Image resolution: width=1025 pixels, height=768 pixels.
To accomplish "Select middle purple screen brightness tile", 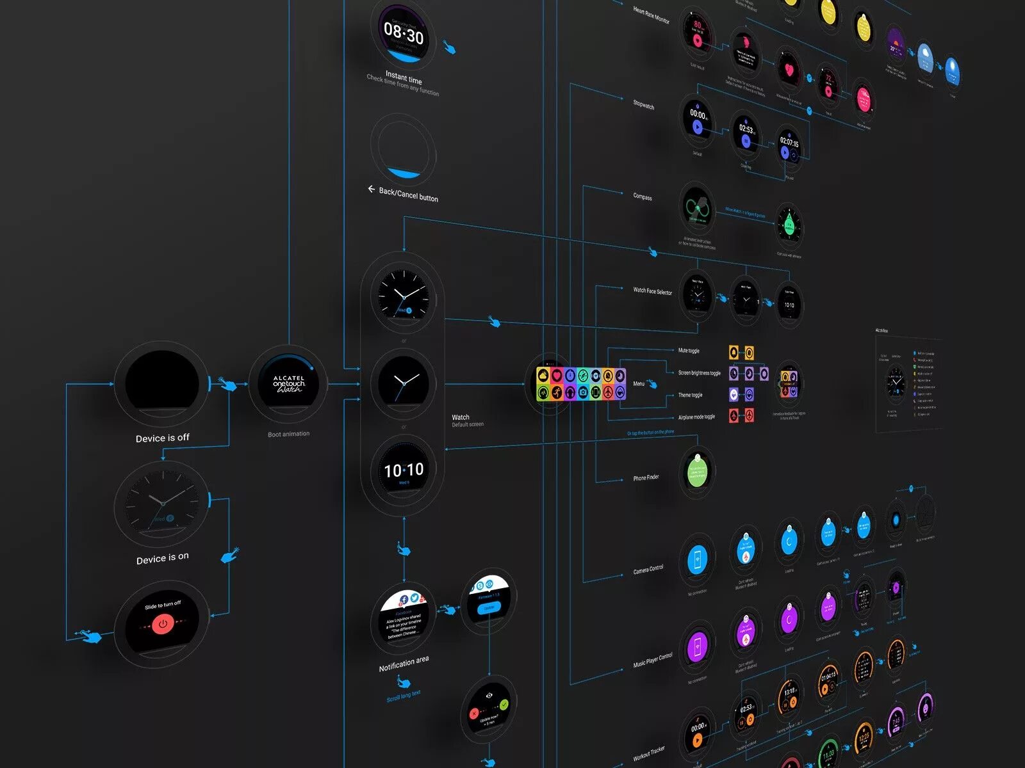I will [x=750, y=373].
